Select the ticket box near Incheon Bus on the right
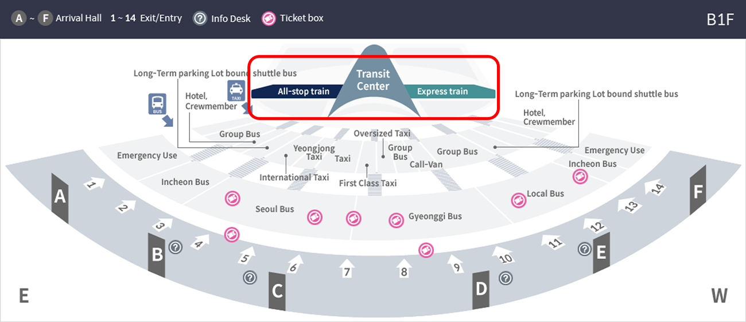 pos(580,177)
